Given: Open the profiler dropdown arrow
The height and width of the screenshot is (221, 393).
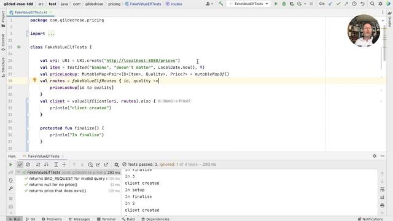Looking at the screenshot, I should [305, 4].
